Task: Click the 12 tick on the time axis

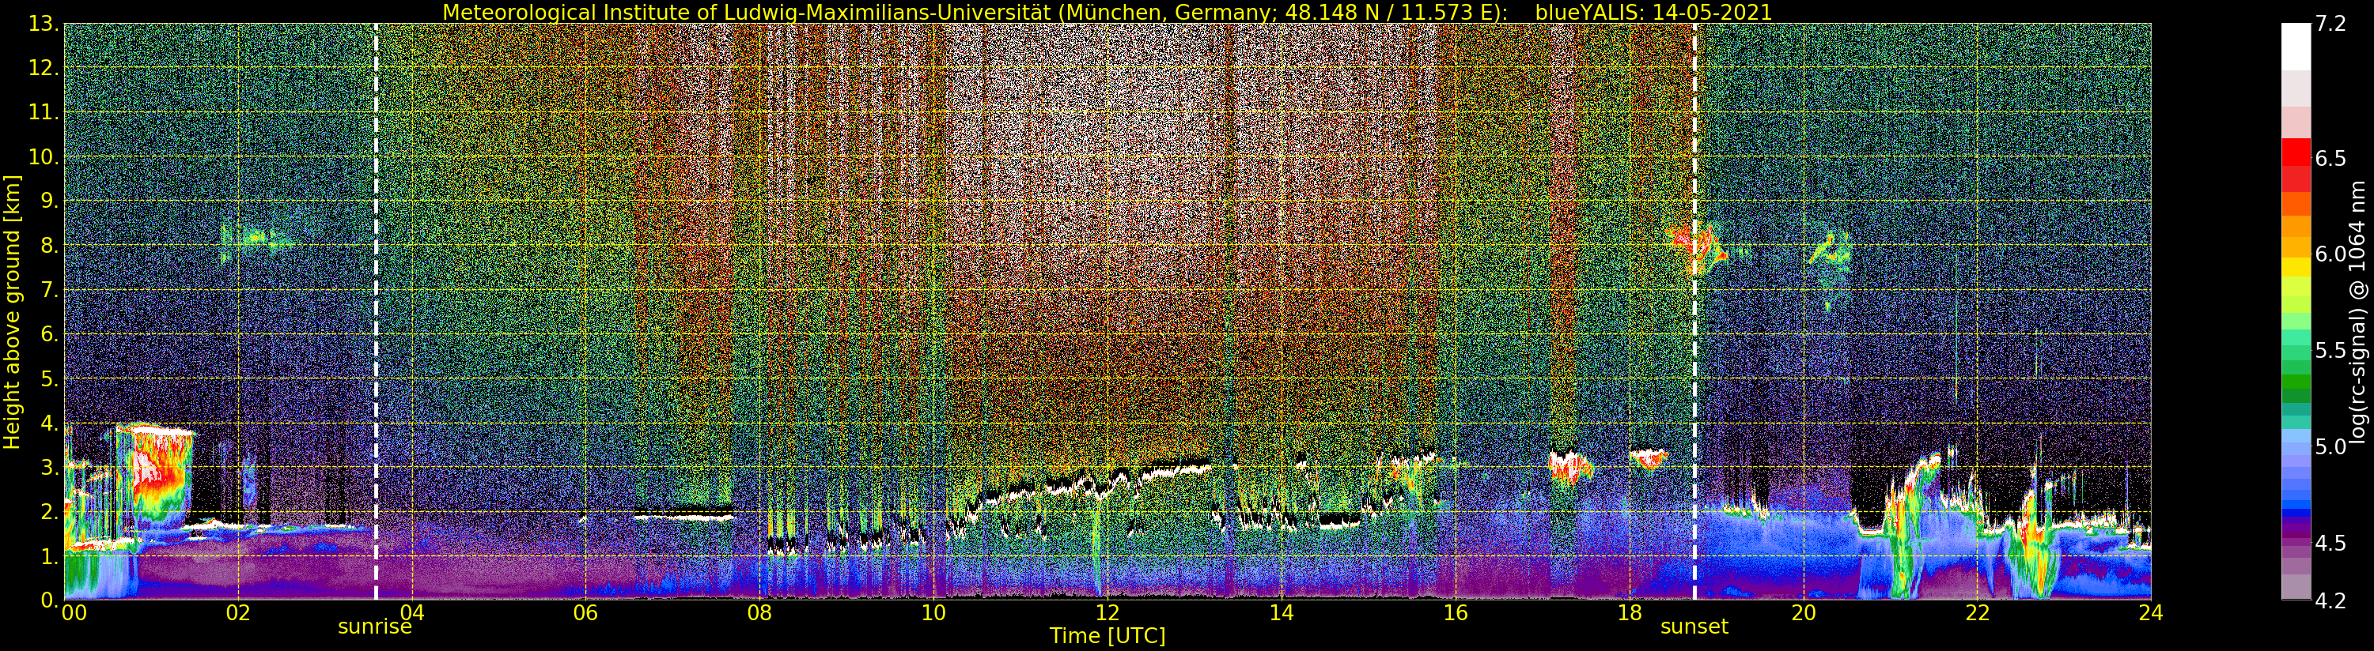Action: [1107, 613]
